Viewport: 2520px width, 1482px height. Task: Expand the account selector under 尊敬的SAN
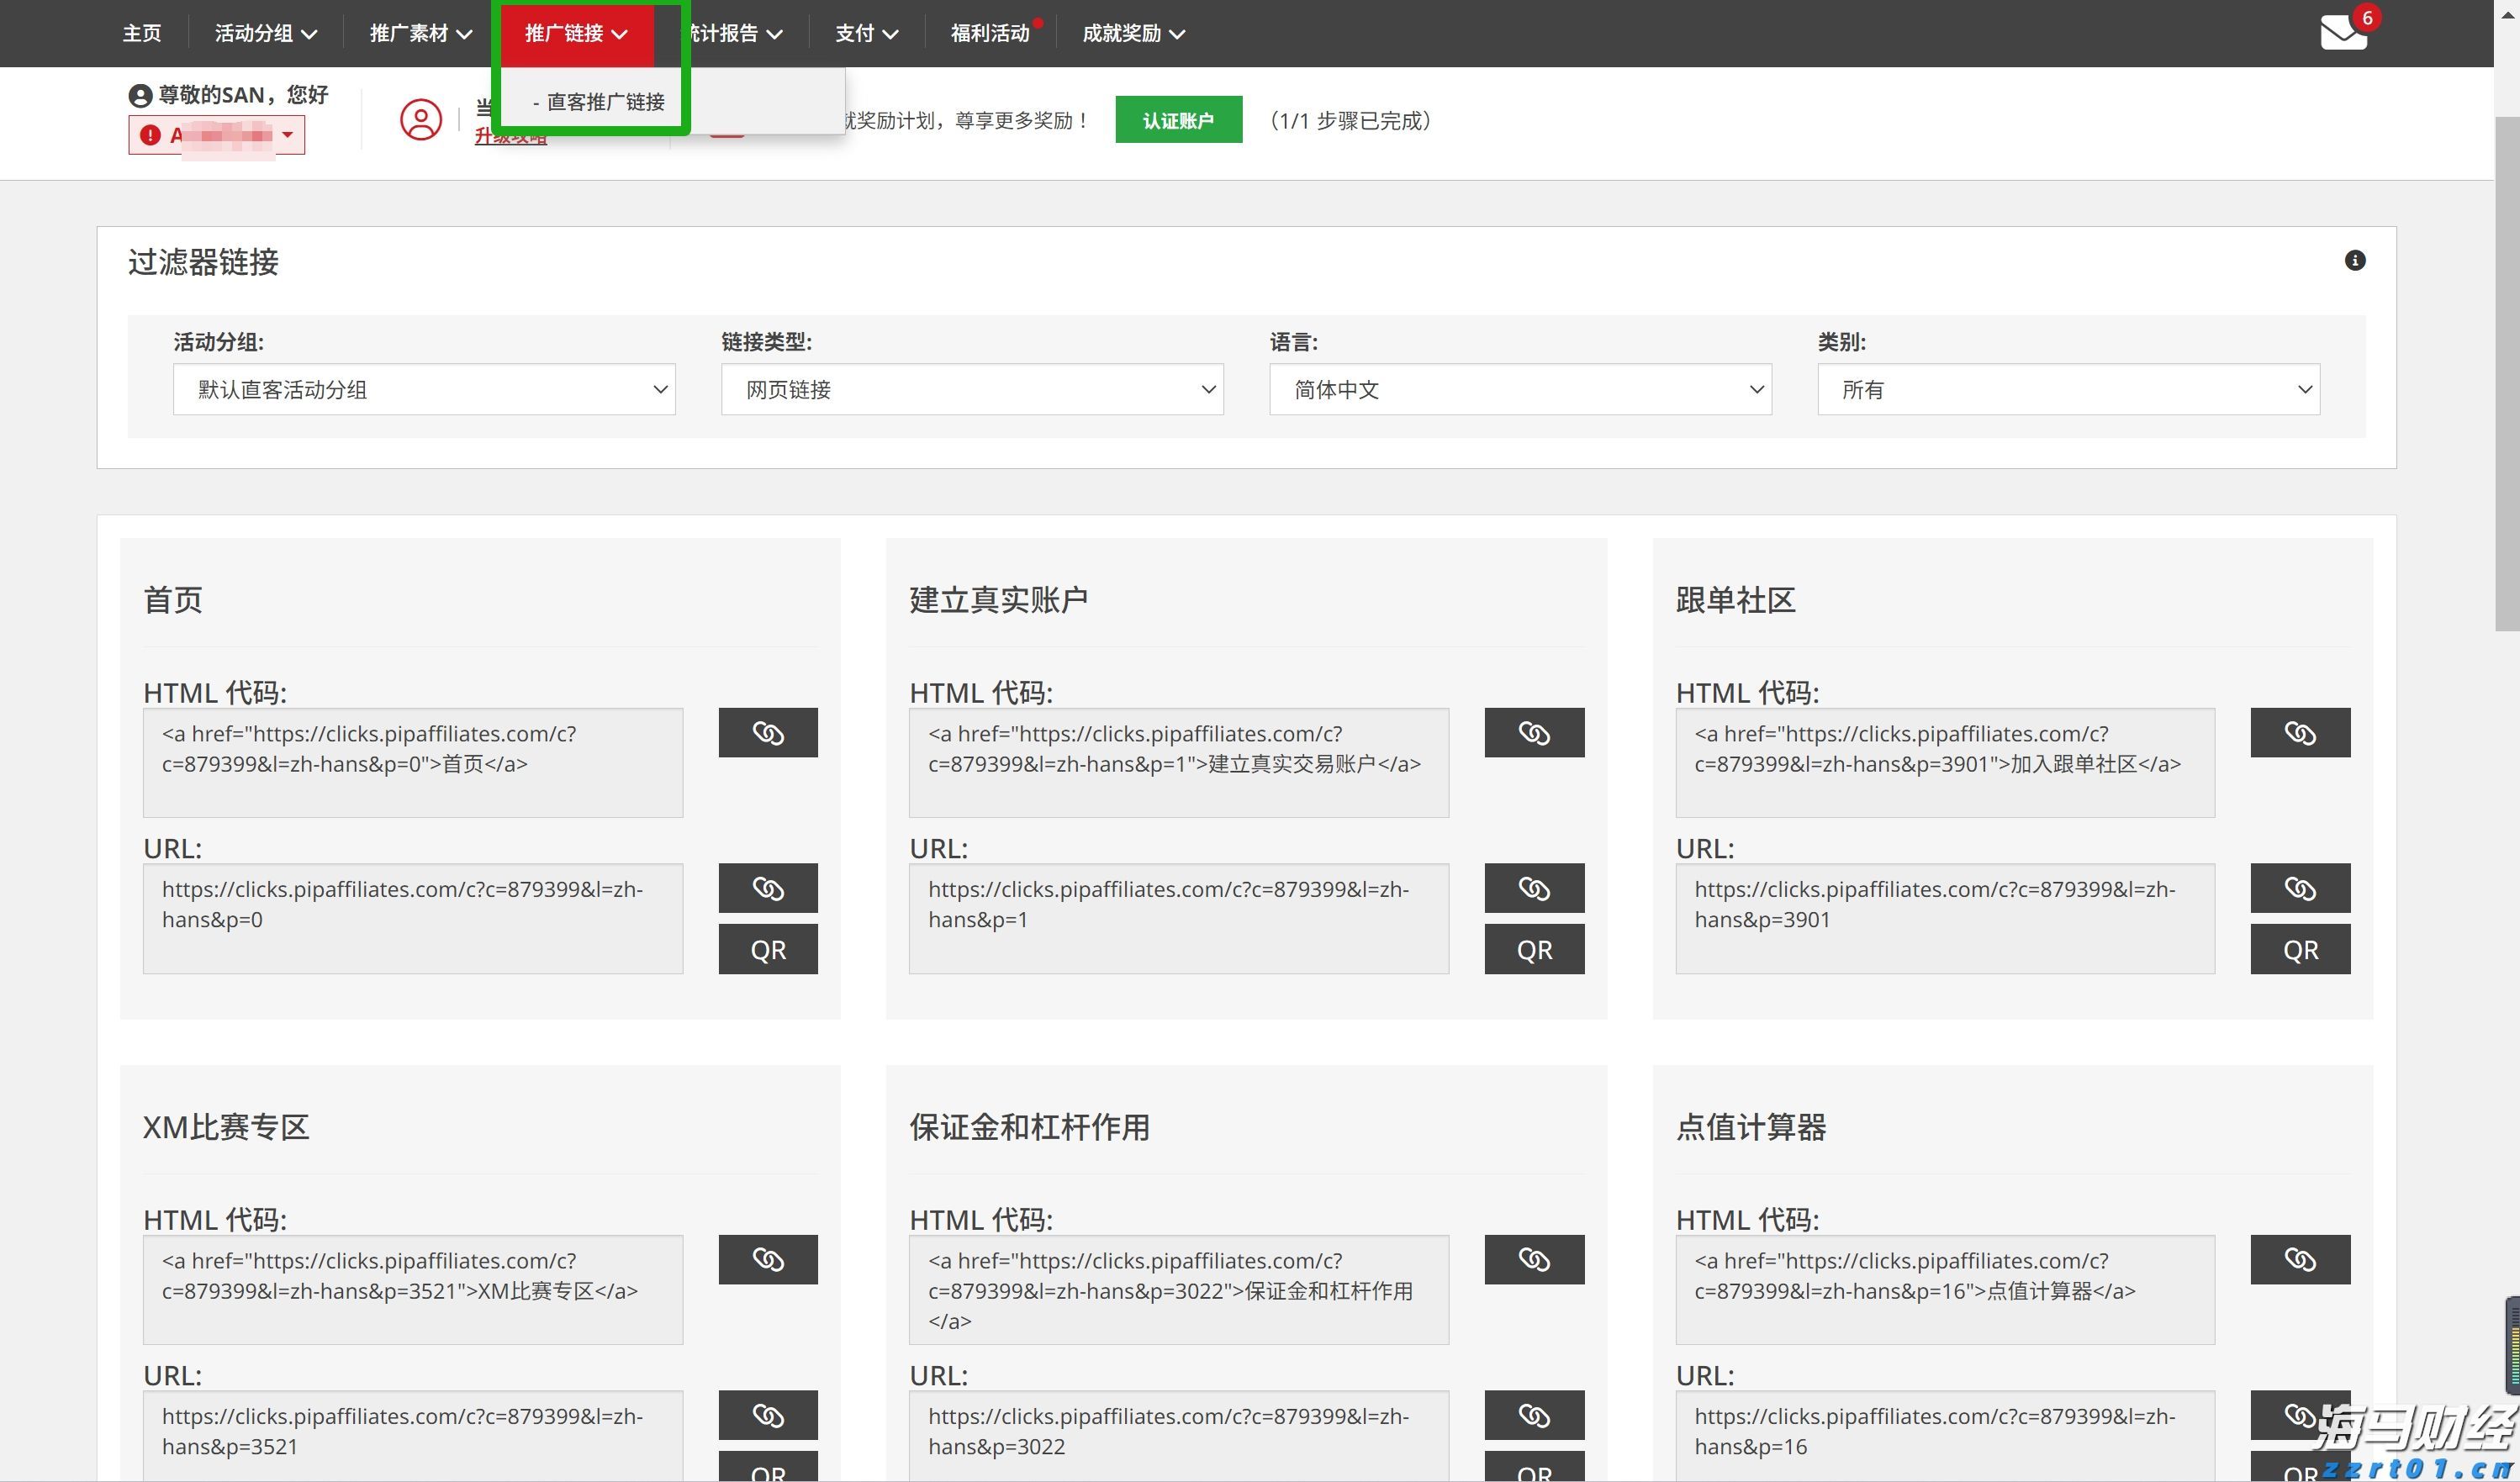click(215, 134)
